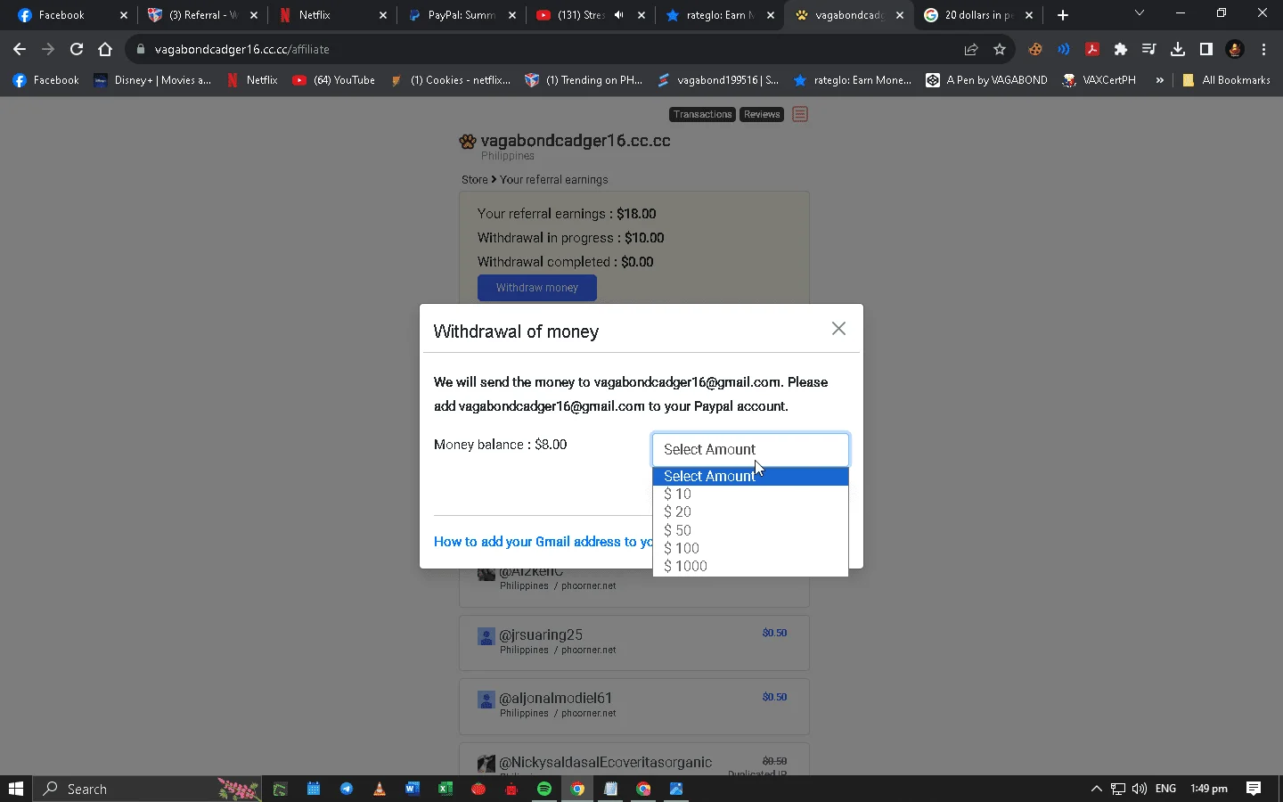
Task: Open the blue sound-wave extension icon
Action: point(1064,49)
